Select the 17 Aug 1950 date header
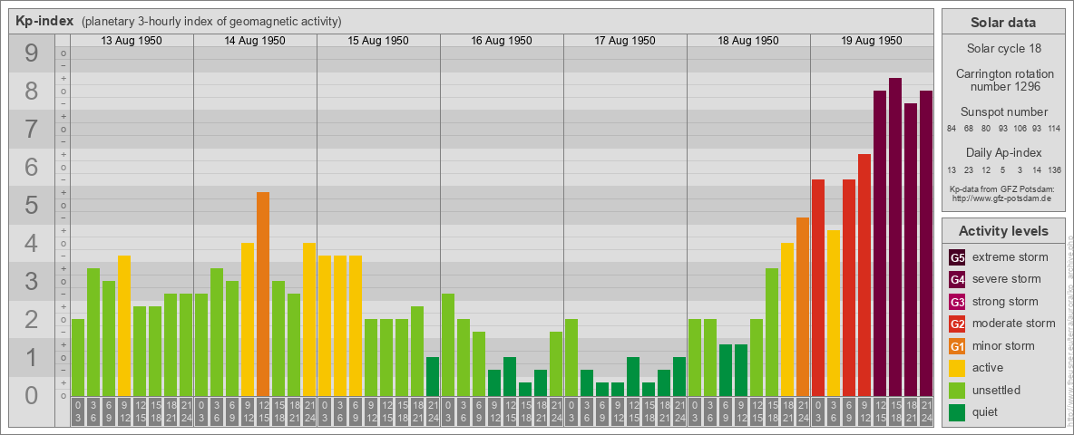 625,41
